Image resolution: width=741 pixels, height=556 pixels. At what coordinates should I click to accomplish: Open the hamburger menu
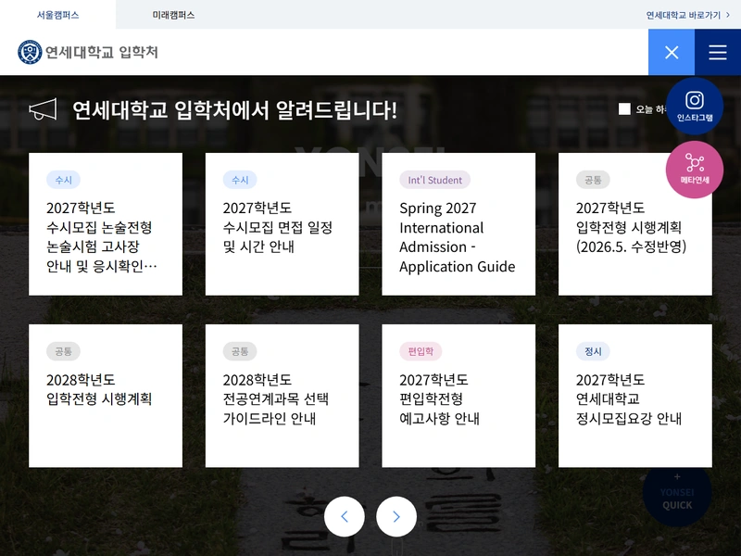tap(717, 52)
